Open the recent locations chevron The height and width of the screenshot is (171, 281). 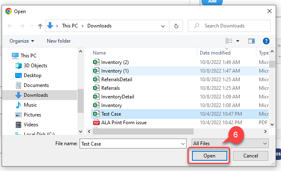[x=32, y=26]
